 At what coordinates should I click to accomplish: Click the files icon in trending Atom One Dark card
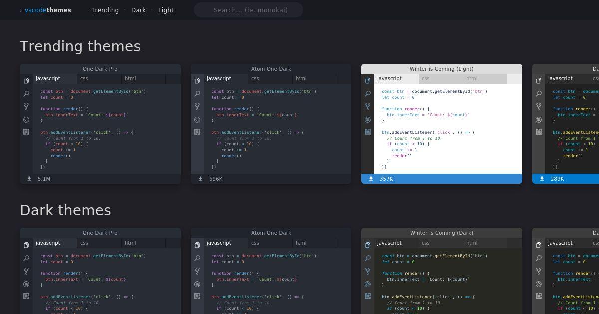point(197,80)
